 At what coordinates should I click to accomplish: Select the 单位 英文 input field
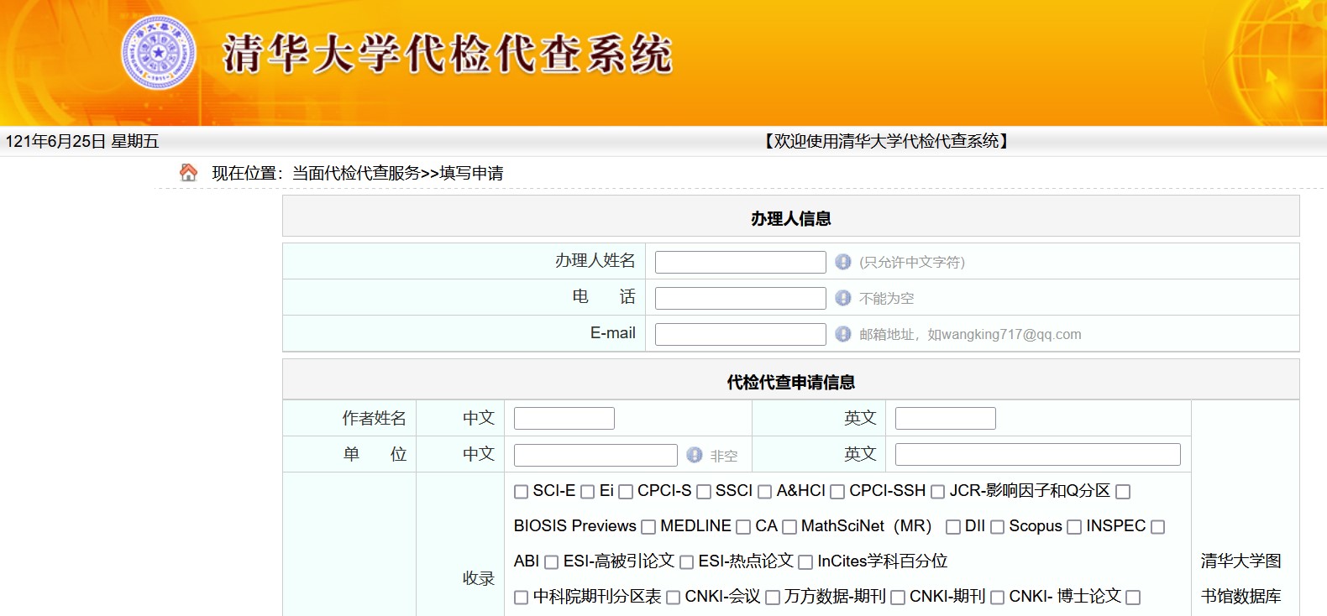[1037, 455]
